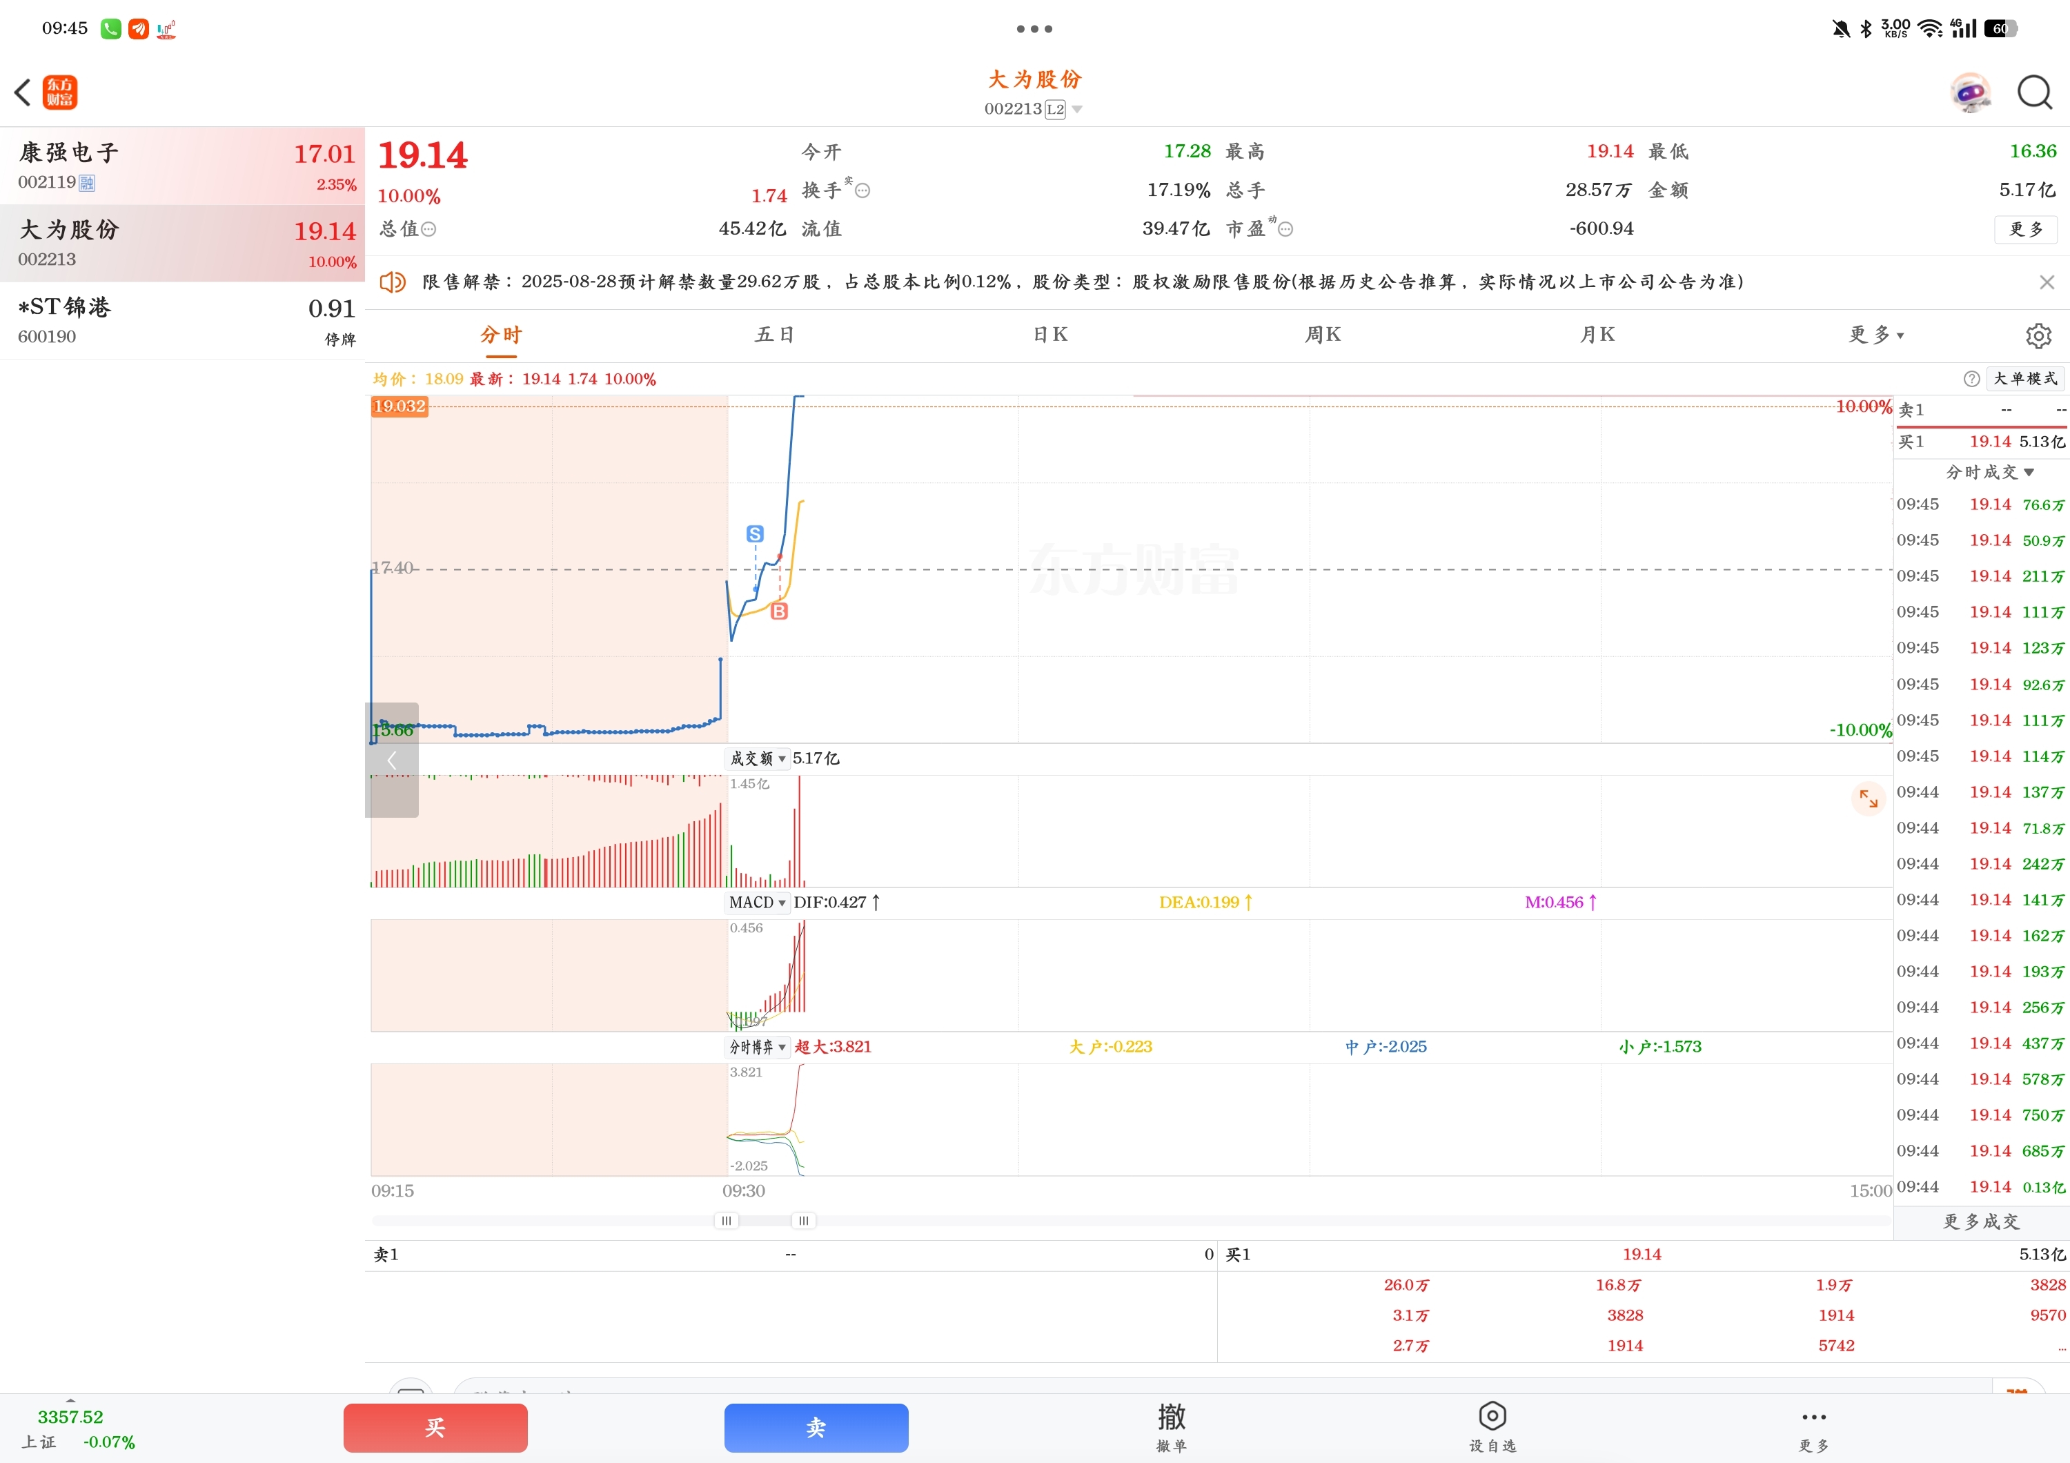The image size is (2070, 1463).
Task: Open the phone call status bar icon
Action: coord(110,29)
